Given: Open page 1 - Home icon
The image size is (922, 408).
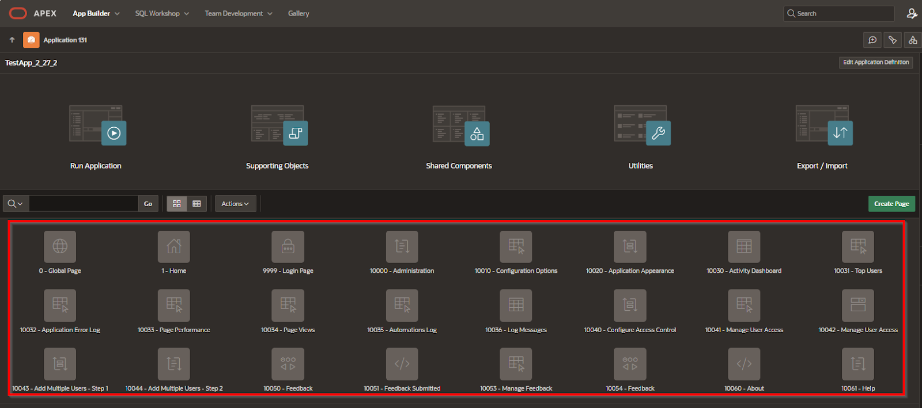Looking at the screenshot, I should pyautogui.click(x=174, y=246).
